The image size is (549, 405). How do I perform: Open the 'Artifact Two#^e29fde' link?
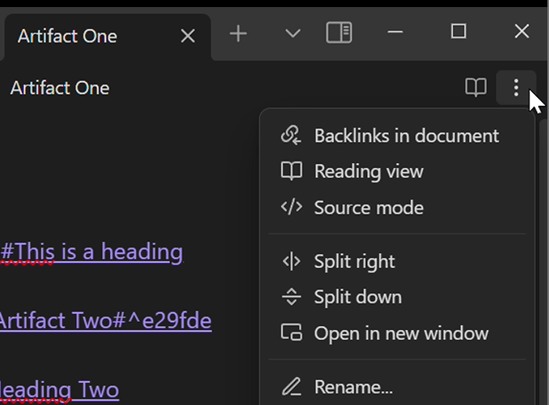click(105, 320)
